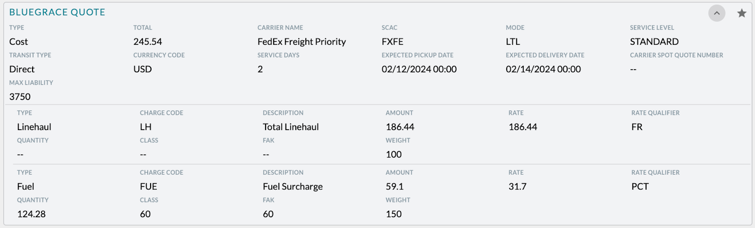
Task: Select the expected delivery date 02/14/2024
Action: point(543,69)
